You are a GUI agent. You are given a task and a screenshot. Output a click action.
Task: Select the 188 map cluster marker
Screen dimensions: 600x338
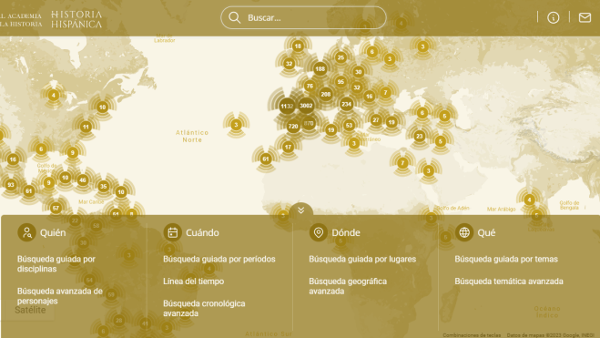(x=320, y=69)
